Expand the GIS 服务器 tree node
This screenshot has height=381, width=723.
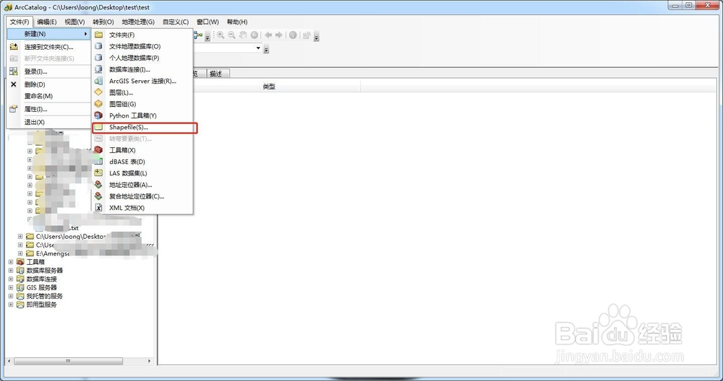point(11,288)
